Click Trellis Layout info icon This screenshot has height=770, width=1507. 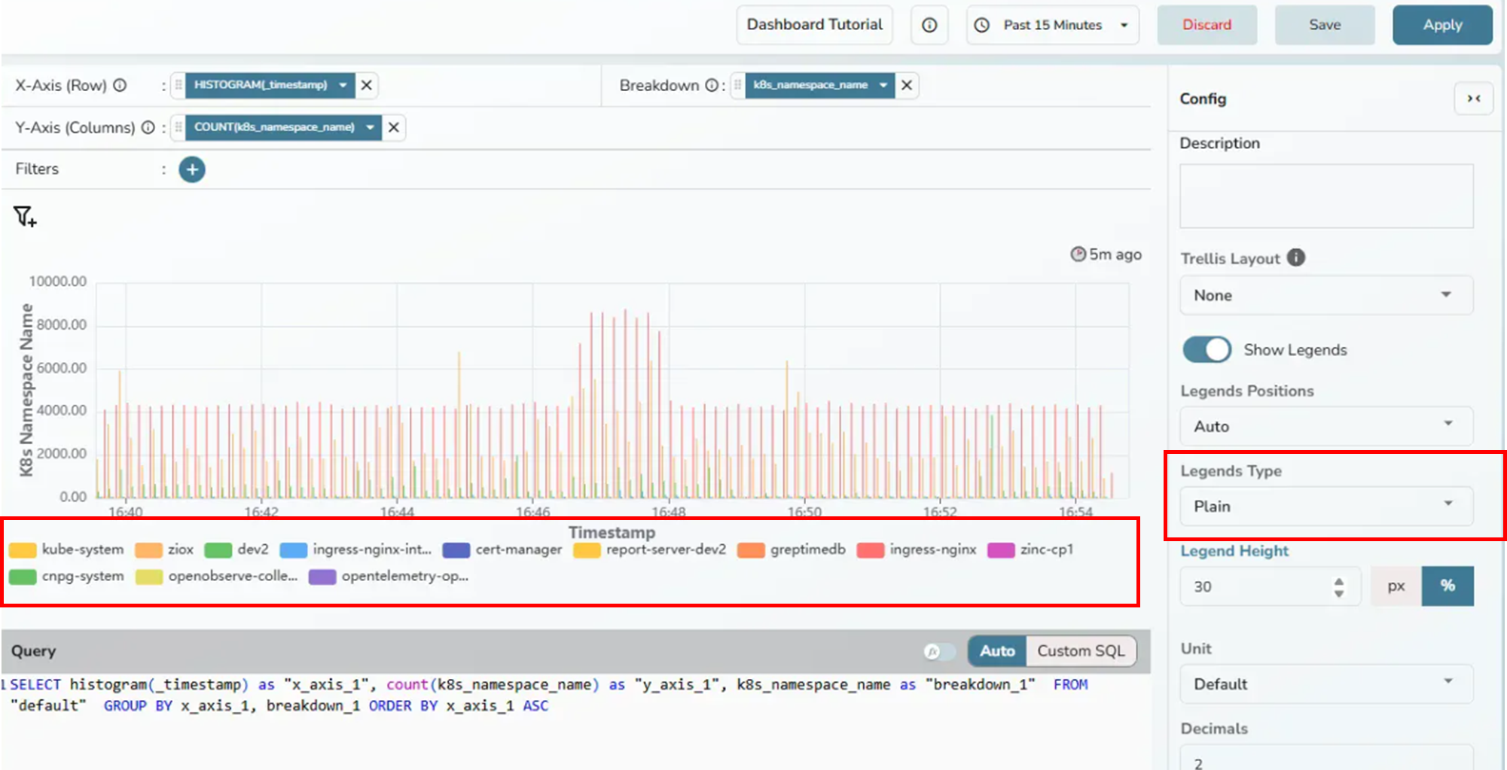pos(1295,257)
